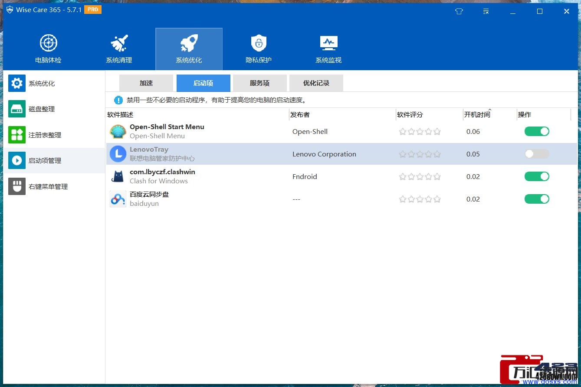Screen dimensions: 581x387
Task: Click the Wise Care 365 shield logo
Action: (10, 10)
